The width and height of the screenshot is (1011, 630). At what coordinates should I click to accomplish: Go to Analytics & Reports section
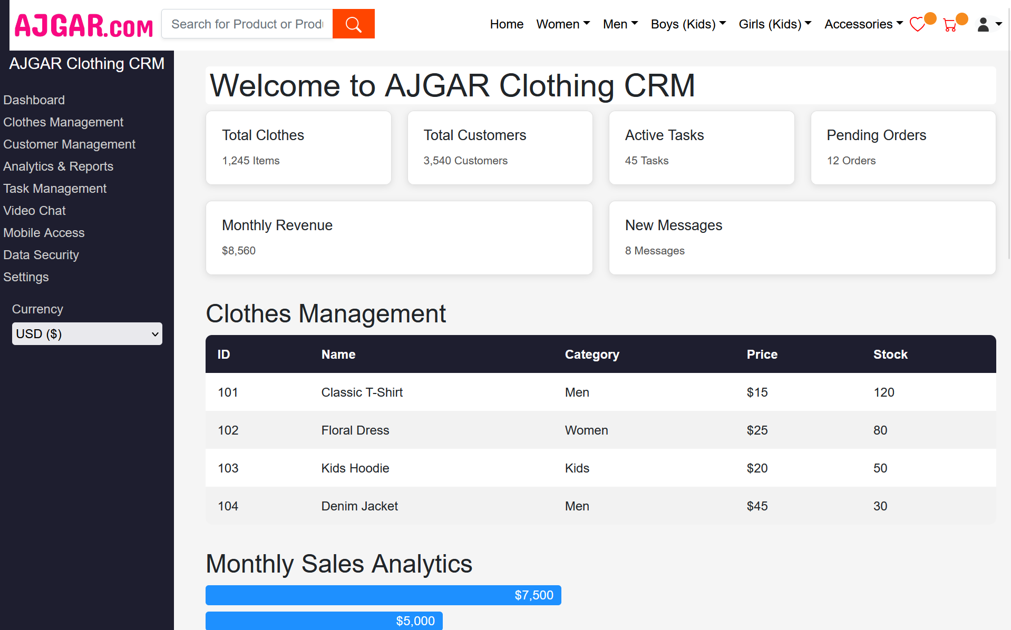58,166
